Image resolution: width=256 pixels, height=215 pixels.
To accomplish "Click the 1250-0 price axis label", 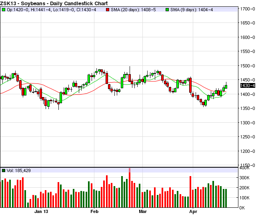I will coord(248,137).
